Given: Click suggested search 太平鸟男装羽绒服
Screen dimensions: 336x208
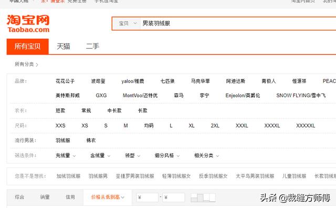Looking at the screenshot, I should pos(255,176).
